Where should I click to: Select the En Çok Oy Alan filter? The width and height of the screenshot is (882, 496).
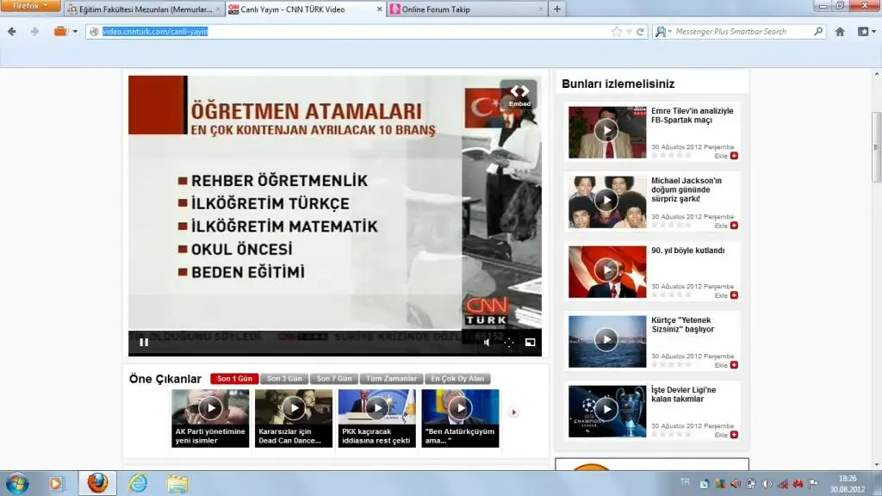tap(457, 379)
